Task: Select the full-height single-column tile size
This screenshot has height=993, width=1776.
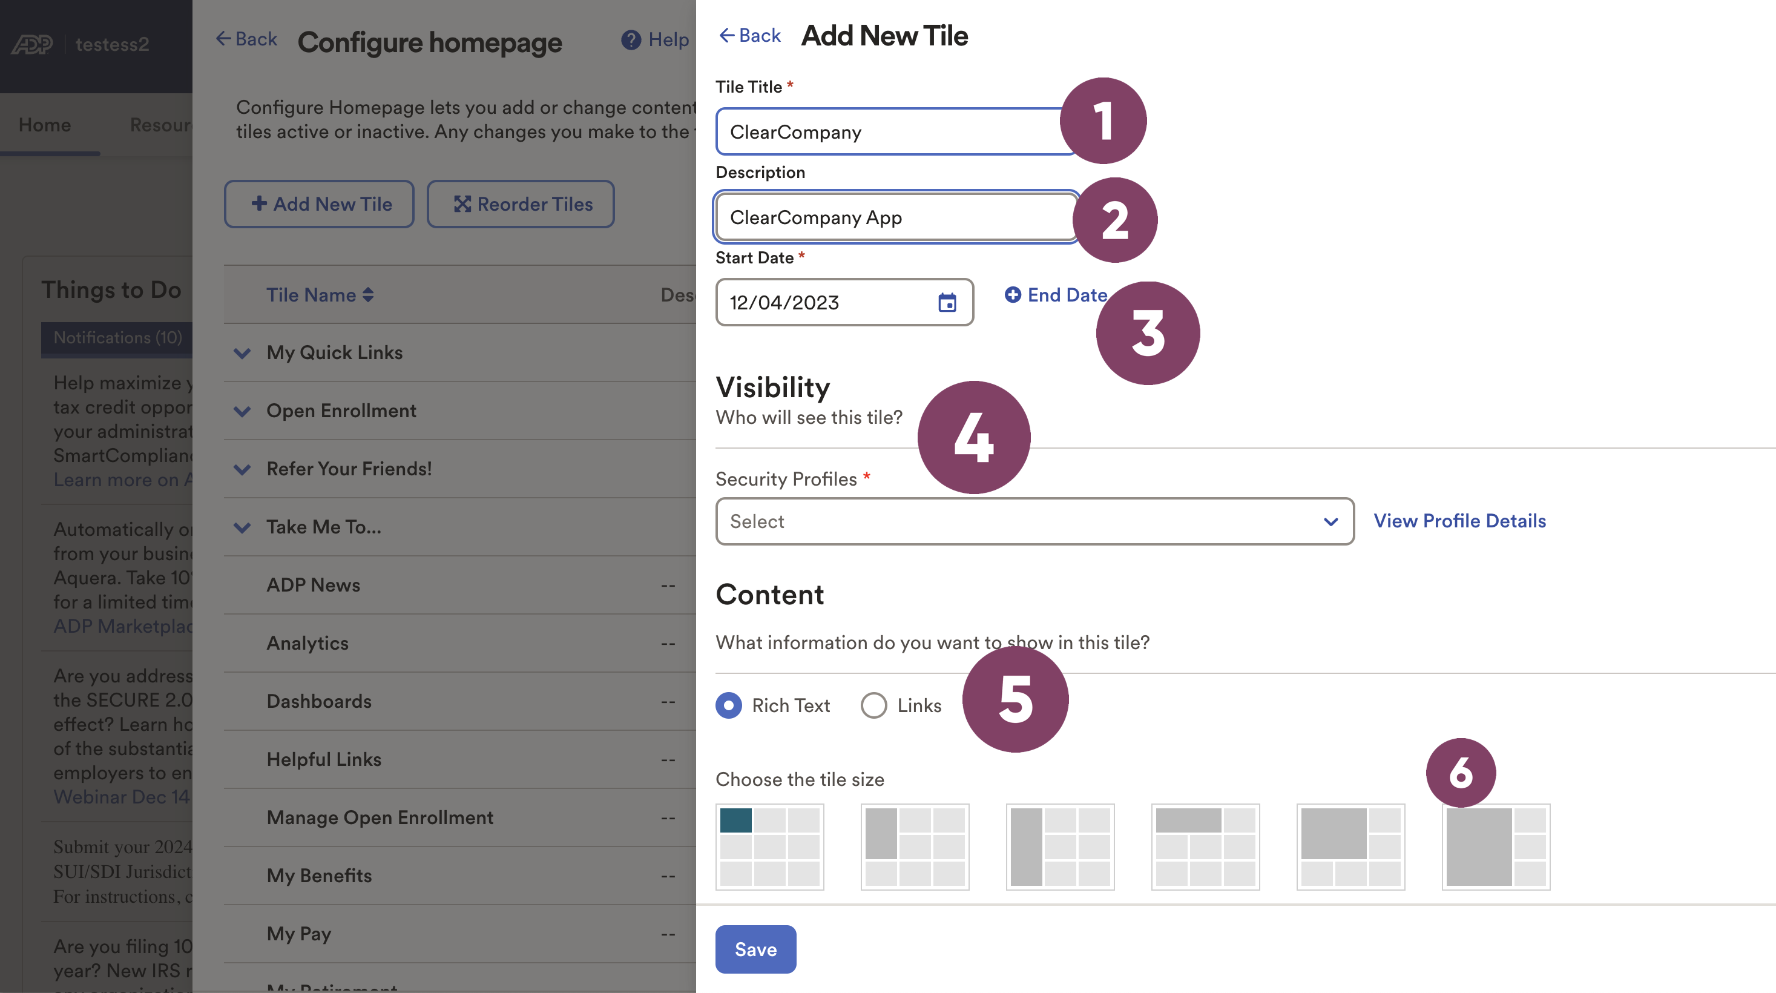Action: pyautogui.click(x=1060, y=846)
